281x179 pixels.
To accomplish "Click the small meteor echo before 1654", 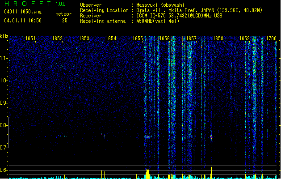I will 103,135.
